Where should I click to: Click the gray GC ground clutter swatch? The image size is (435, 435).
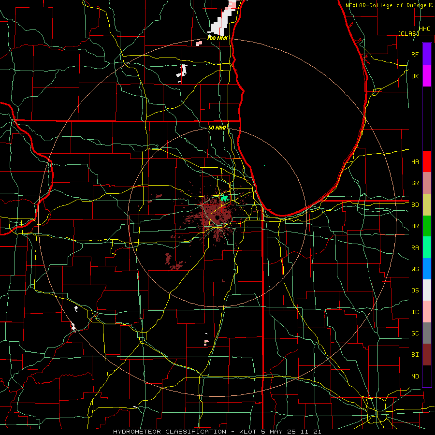pos(427,333)
